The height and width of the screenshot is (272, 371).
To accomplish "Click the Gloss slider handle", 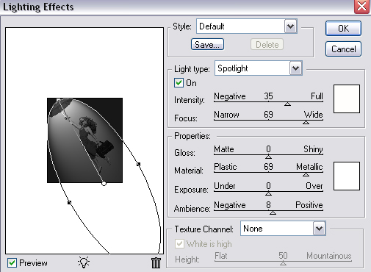I will click(268, 157).
